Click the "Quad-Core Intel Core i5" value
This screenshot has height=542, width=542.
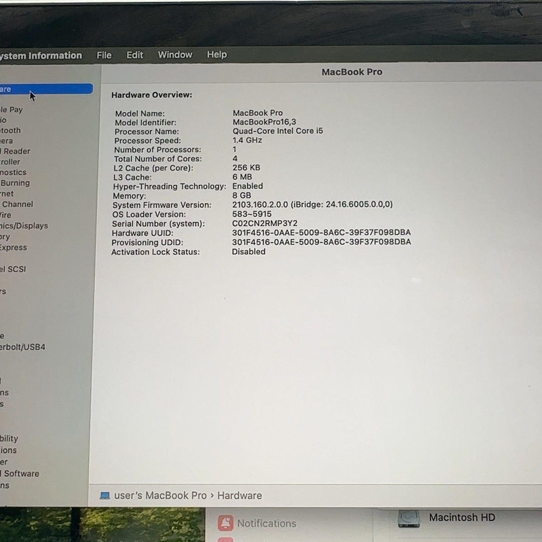(278, 131)
